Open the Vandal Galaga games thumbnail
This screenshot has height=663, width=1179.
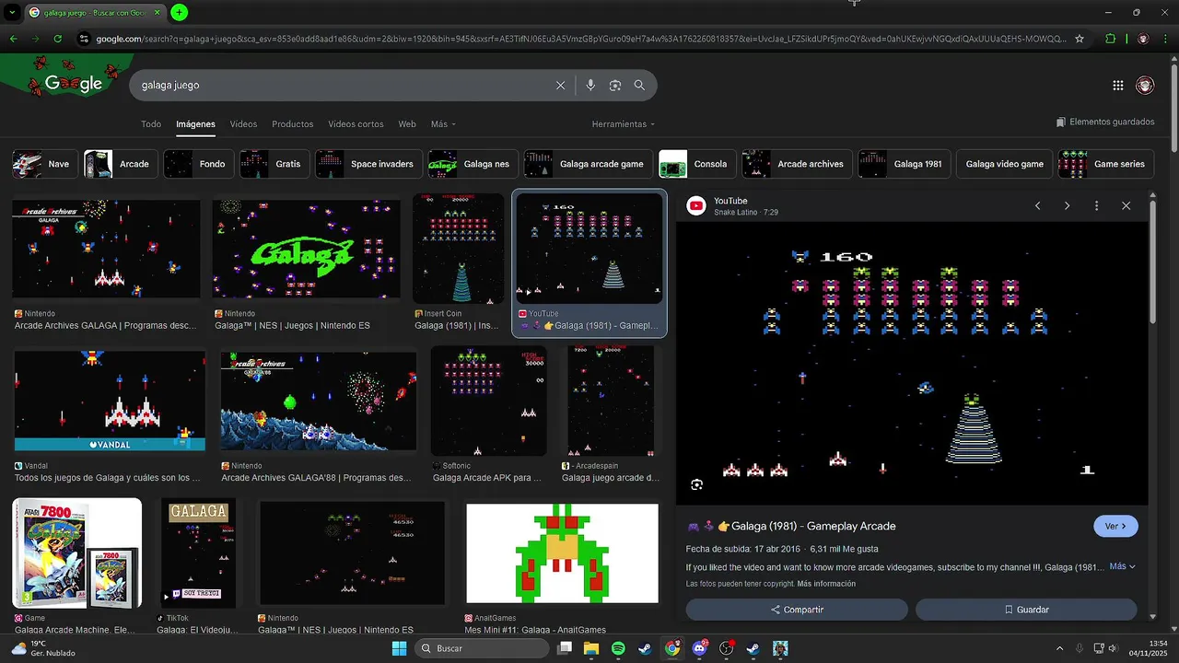[x=110, y=400]
